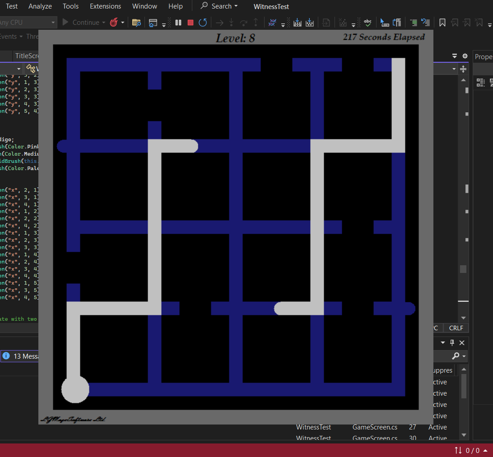Switch to the TitleScreen tab

click(x=27, y=56)
